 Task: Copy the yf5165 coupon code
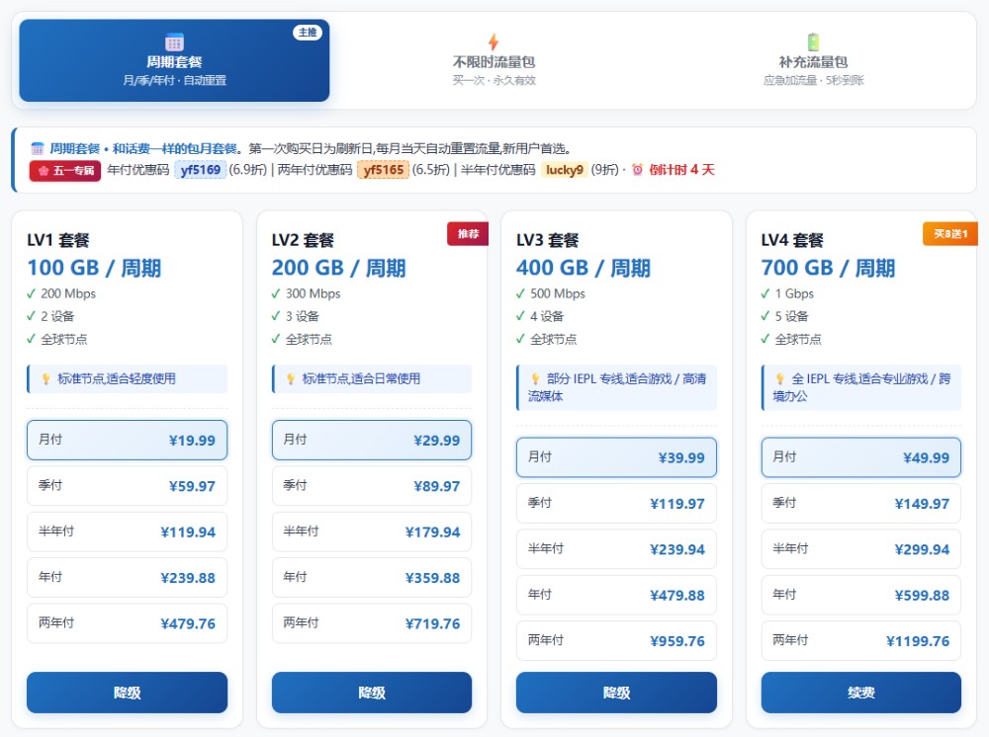(383, 170)
